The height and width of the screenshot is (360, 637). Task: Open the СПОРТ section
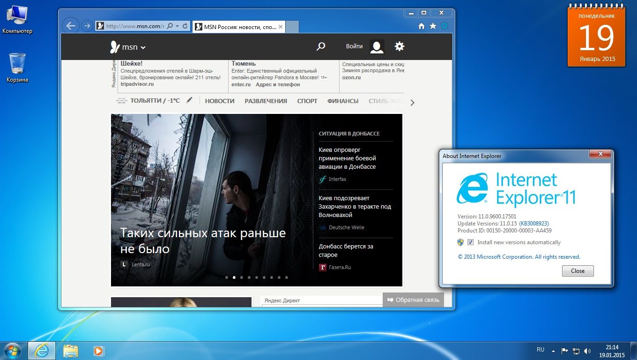click(307, 101)
